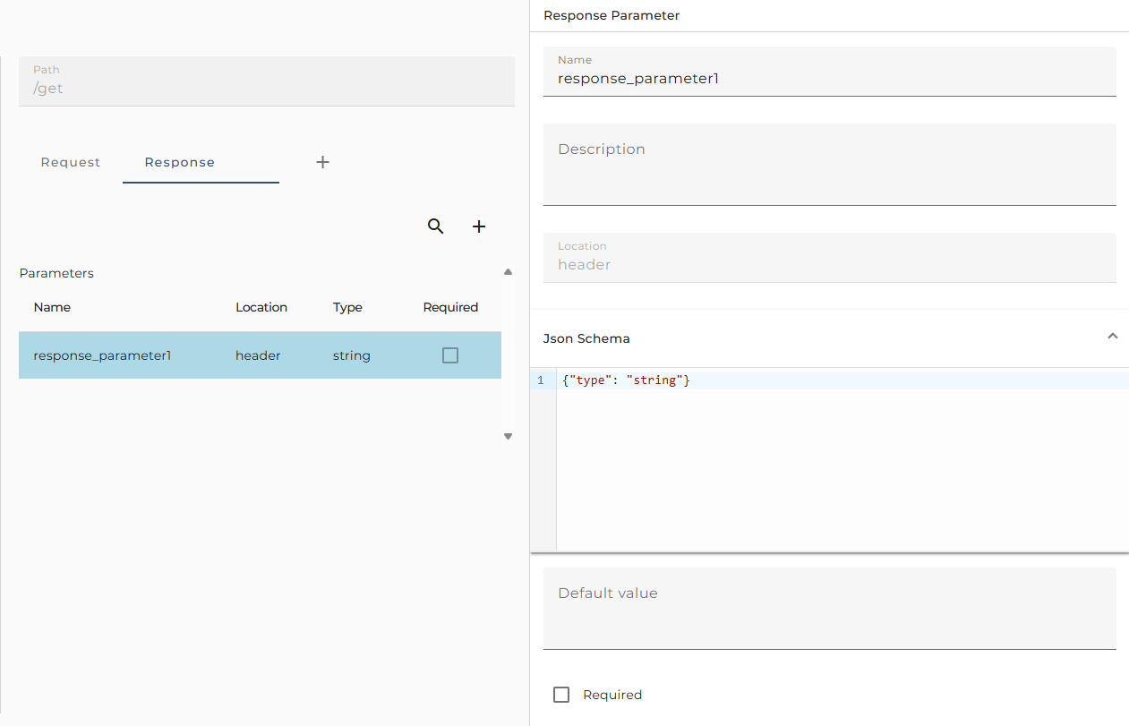Viewport: 1129px width, 726px height.
Task: Click the Required label beside bottom checkbox
Action: (612, 695)
